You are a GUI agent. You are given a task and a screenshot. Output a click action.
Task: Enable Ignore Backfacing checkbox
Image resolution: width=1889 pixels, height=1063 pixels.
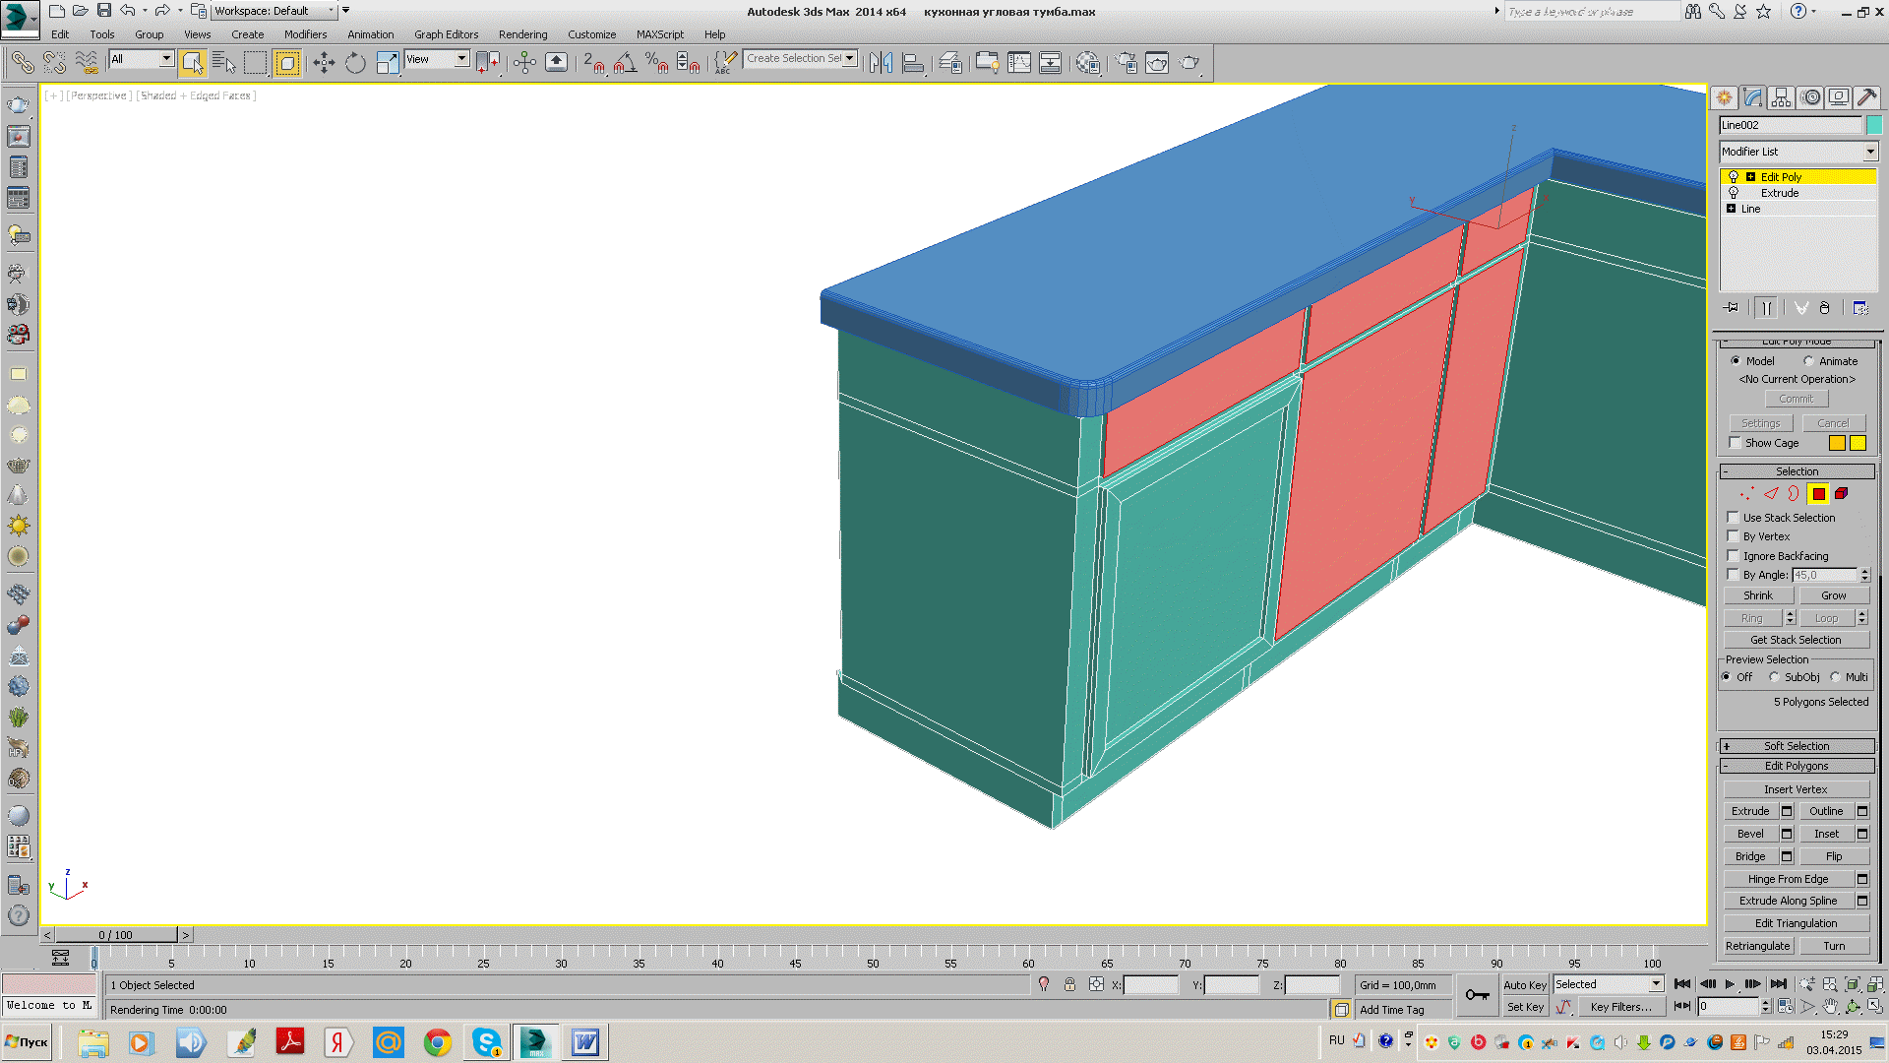[x=1734, y=556]
